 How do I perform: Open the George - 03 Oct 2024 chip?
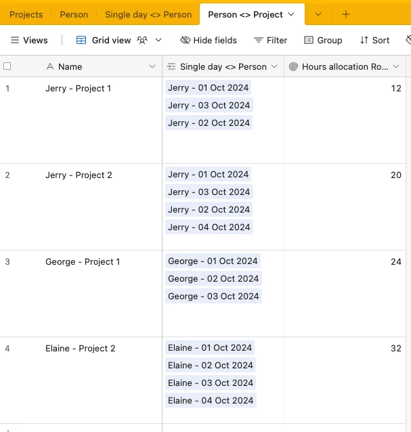point(213,296)
